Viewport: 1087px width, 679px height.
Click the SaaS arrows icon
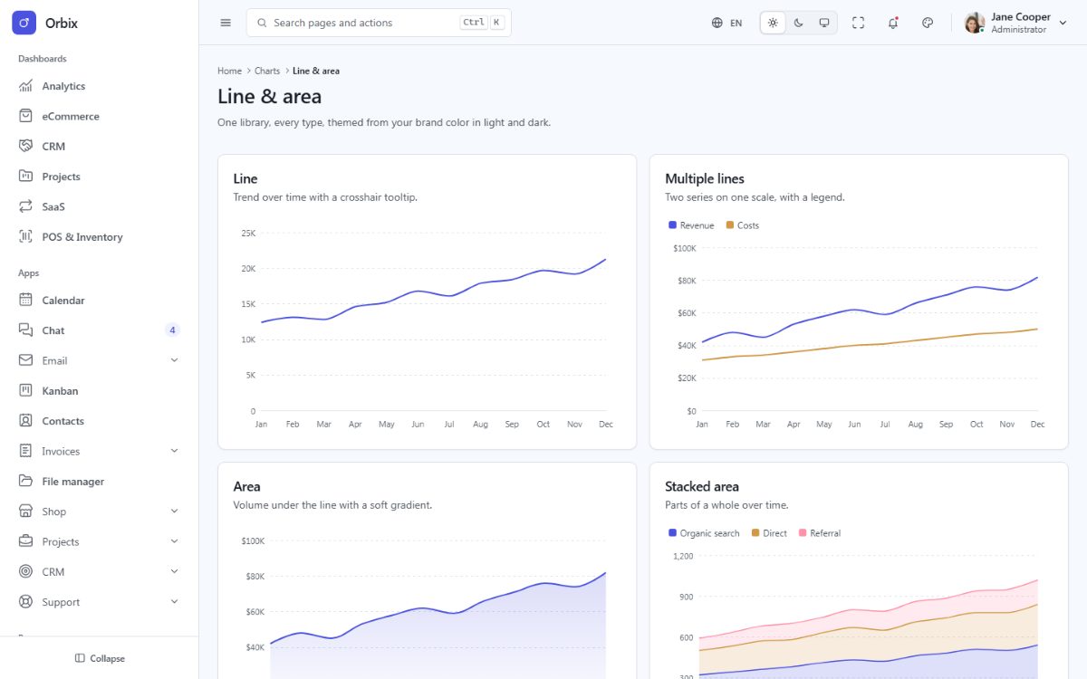(x=25, y=206)
